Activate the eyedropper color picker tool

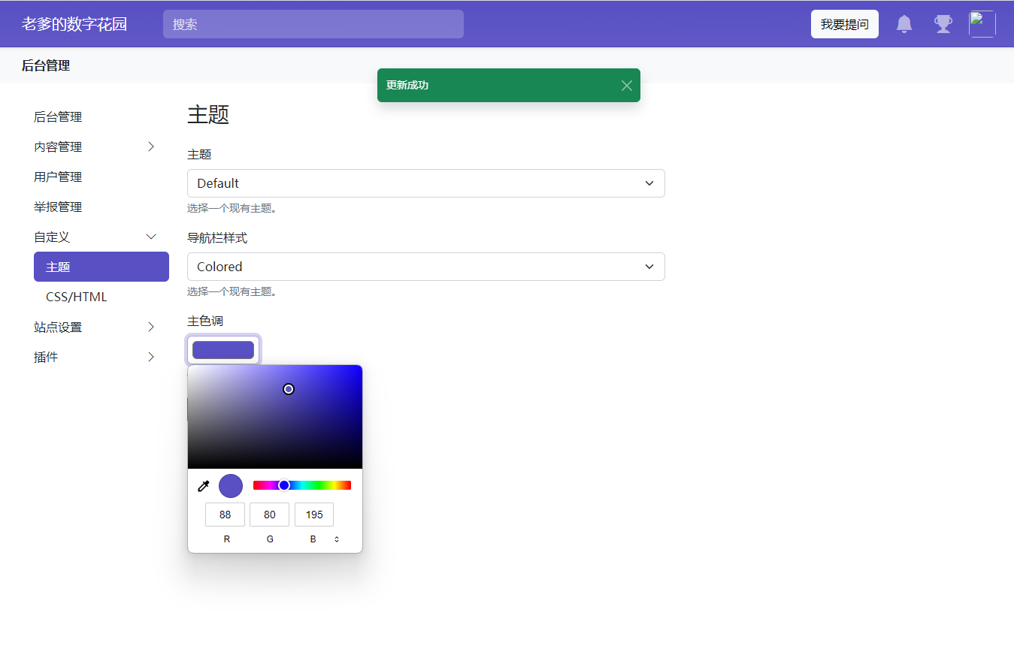pos(203,486)
